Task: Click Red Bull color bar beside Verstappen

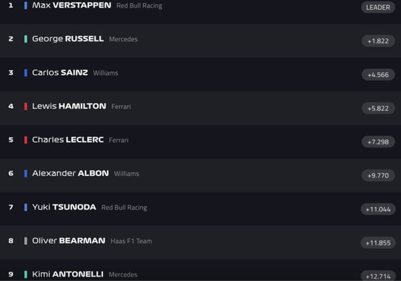Action: (25, 6)
